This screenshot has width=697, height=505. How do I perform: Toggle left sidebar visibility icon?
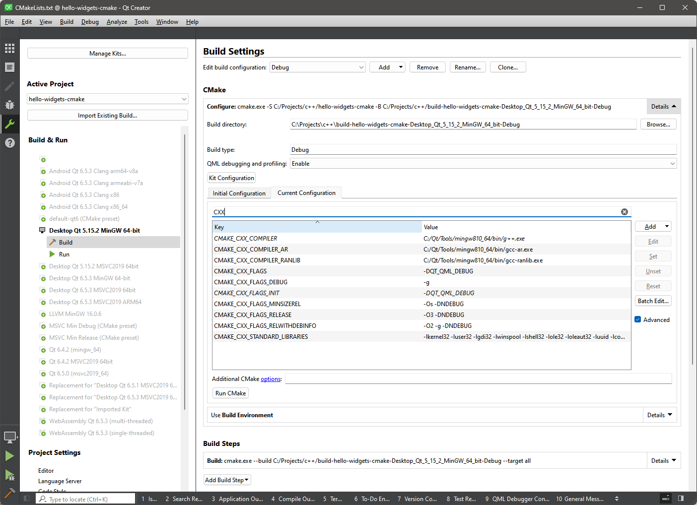point(27,499)
